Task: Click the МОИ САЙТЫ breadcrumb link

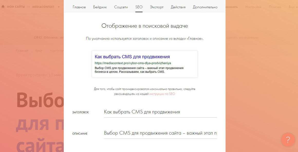Action: (16, 7)
